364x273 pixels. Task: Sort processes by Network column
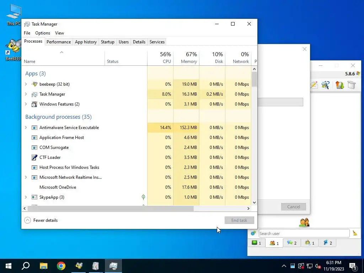[x=238, y=58]
